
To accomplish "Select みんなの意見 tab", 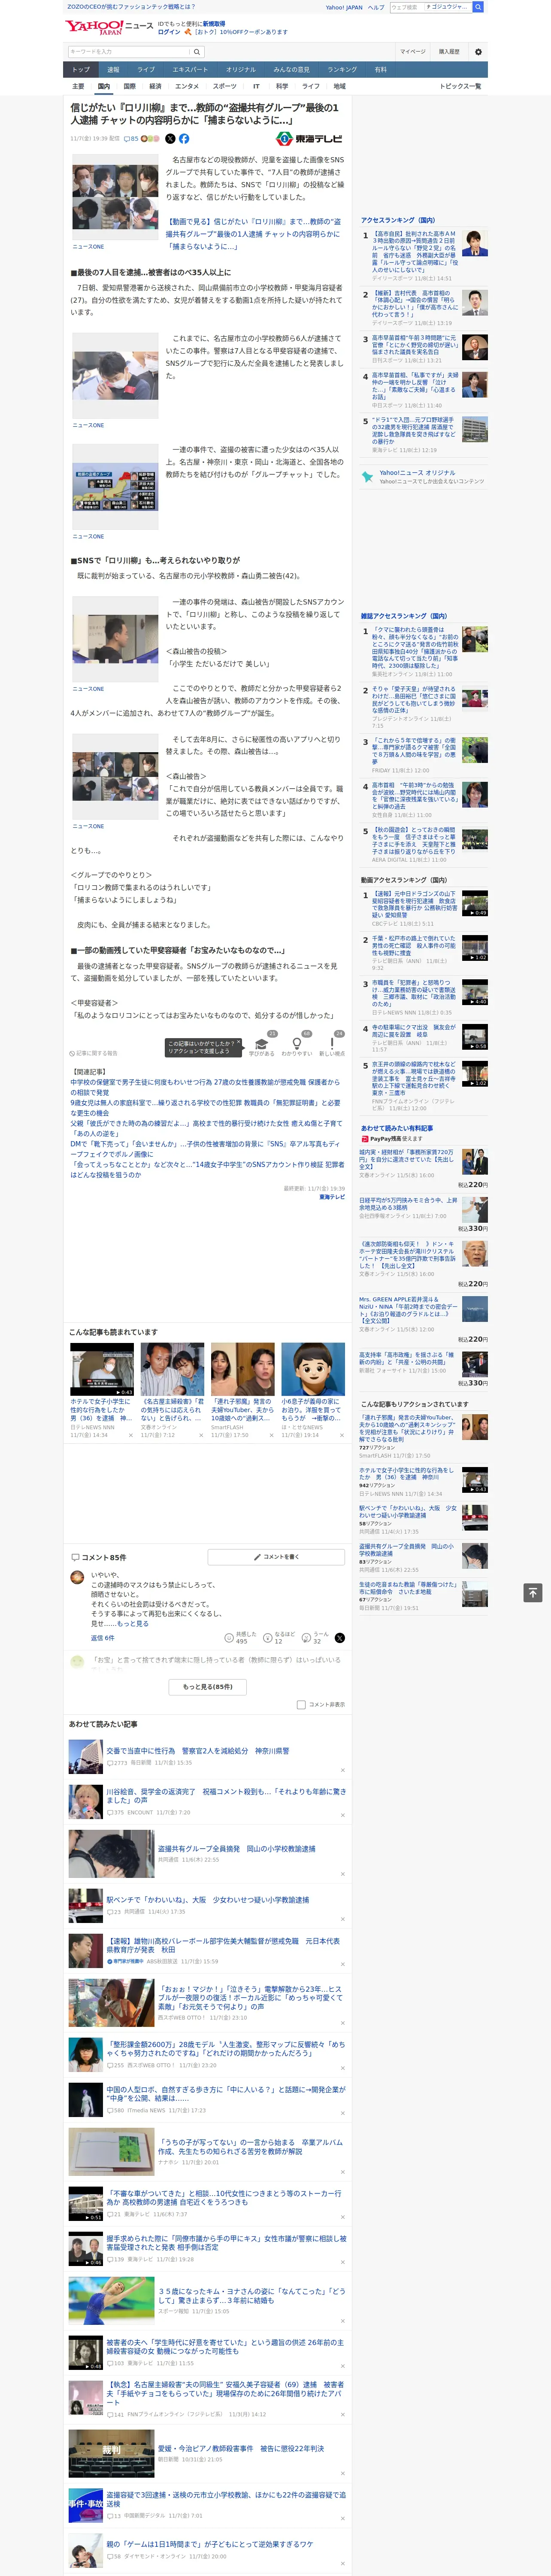I will click(291, 69).
